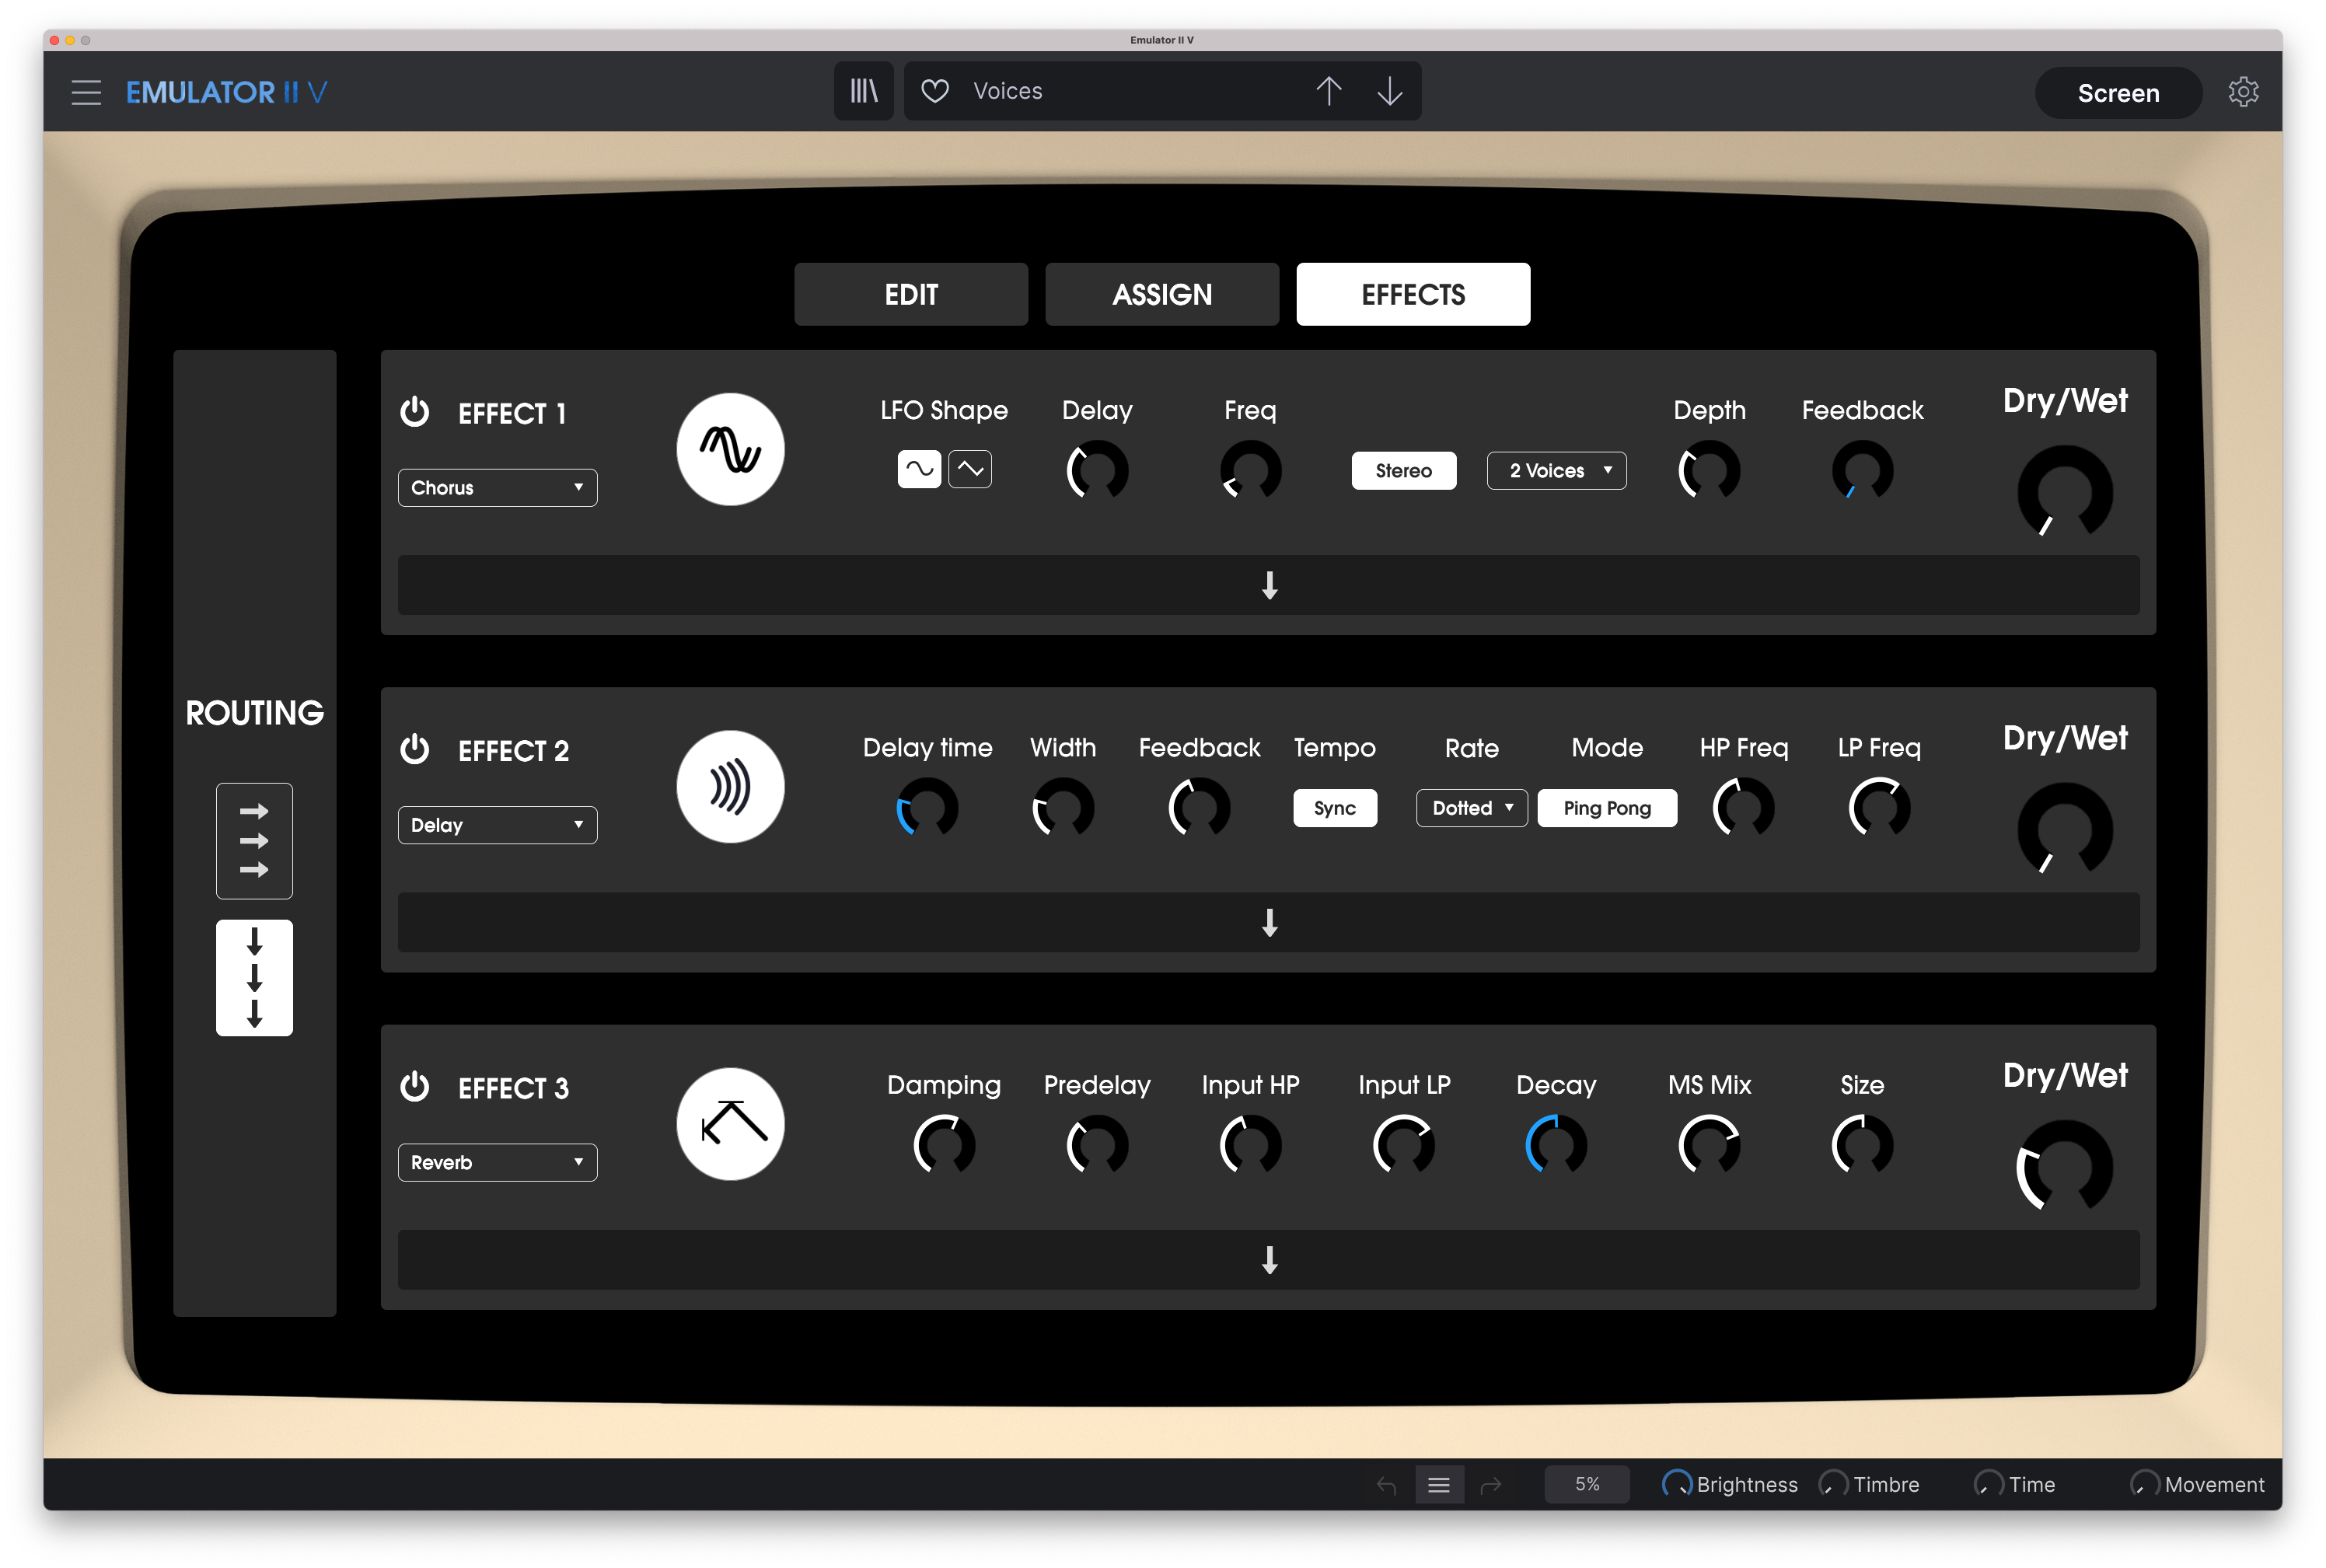Open the preset library browser icon

(864, 91)
